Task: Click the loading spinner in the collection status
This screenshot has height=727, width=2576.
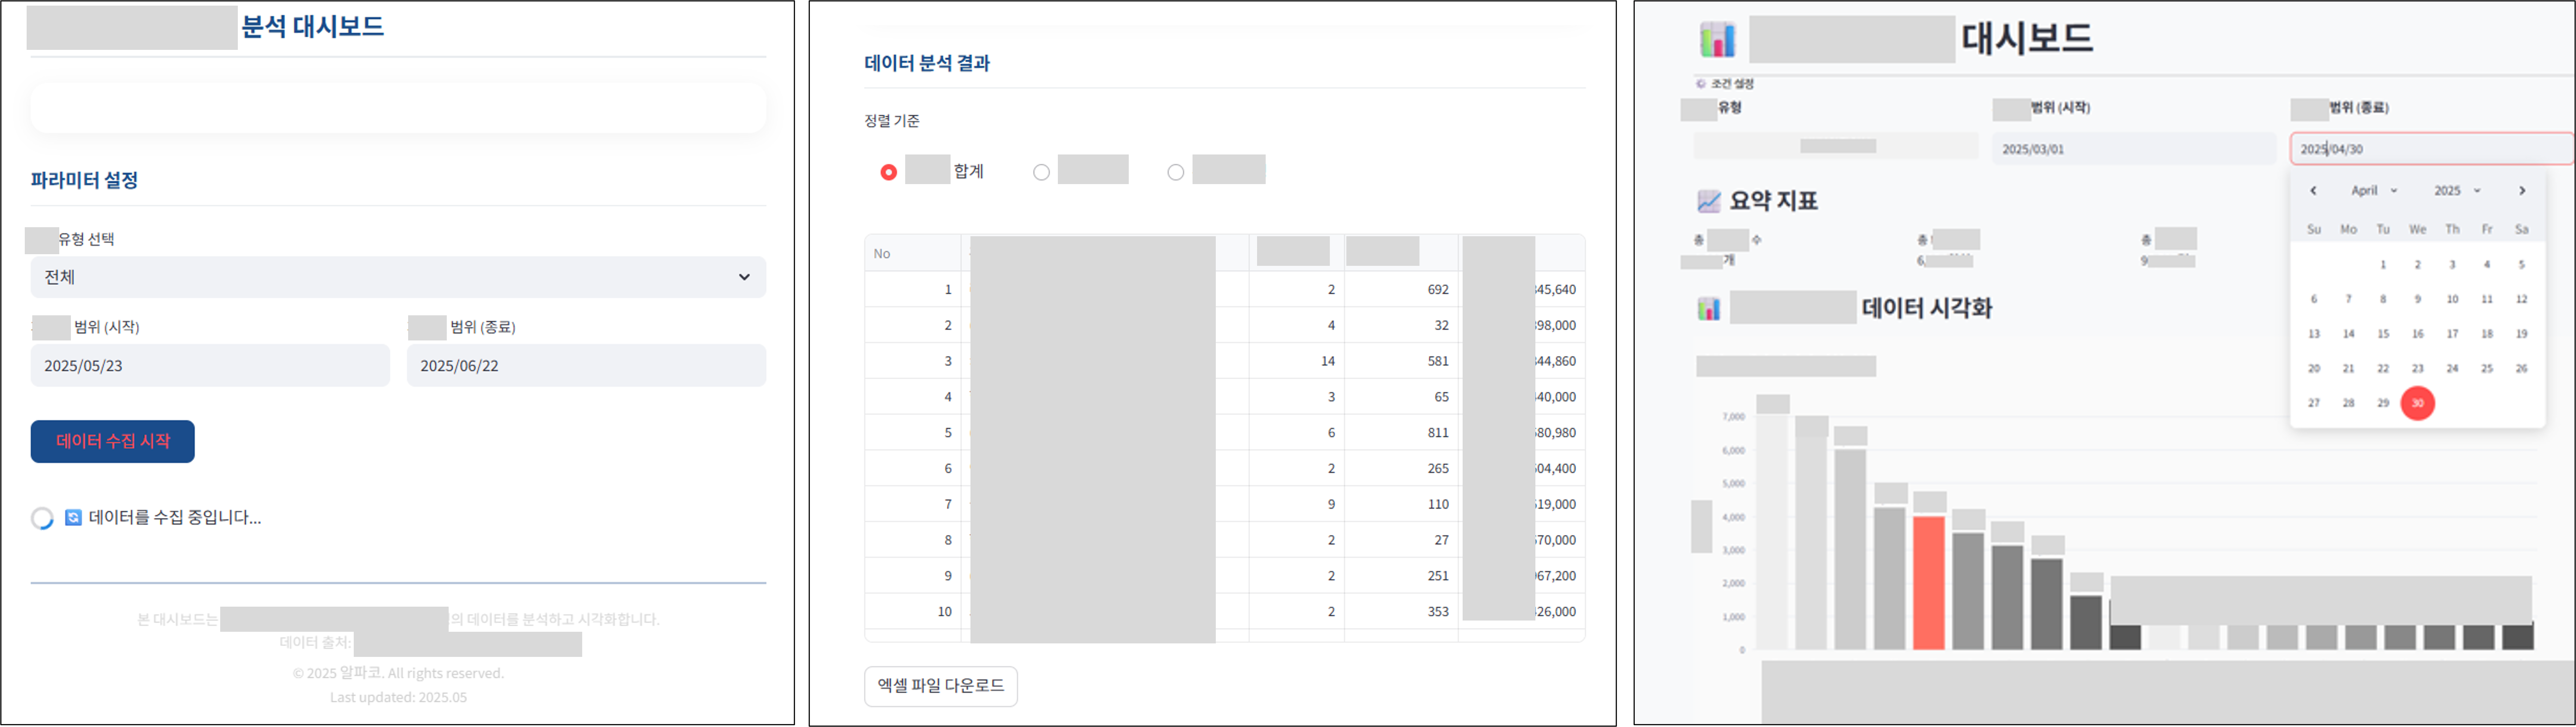Action: 42,518
